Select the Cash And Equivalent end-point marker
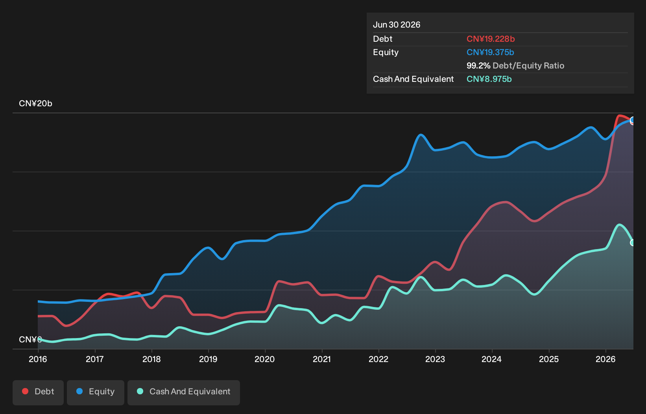 pyautogui.click(x=633, y=243)
